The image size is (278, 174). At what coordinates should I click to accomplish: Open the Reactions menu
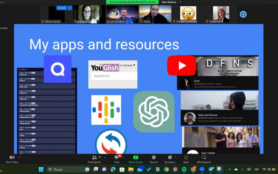pyautogui.click(x=170, y=159)
